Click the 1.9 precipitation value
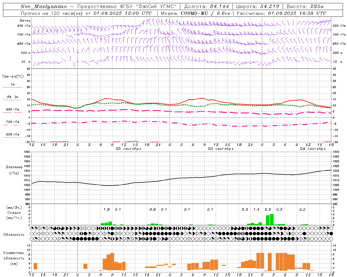 coord(107,209)
